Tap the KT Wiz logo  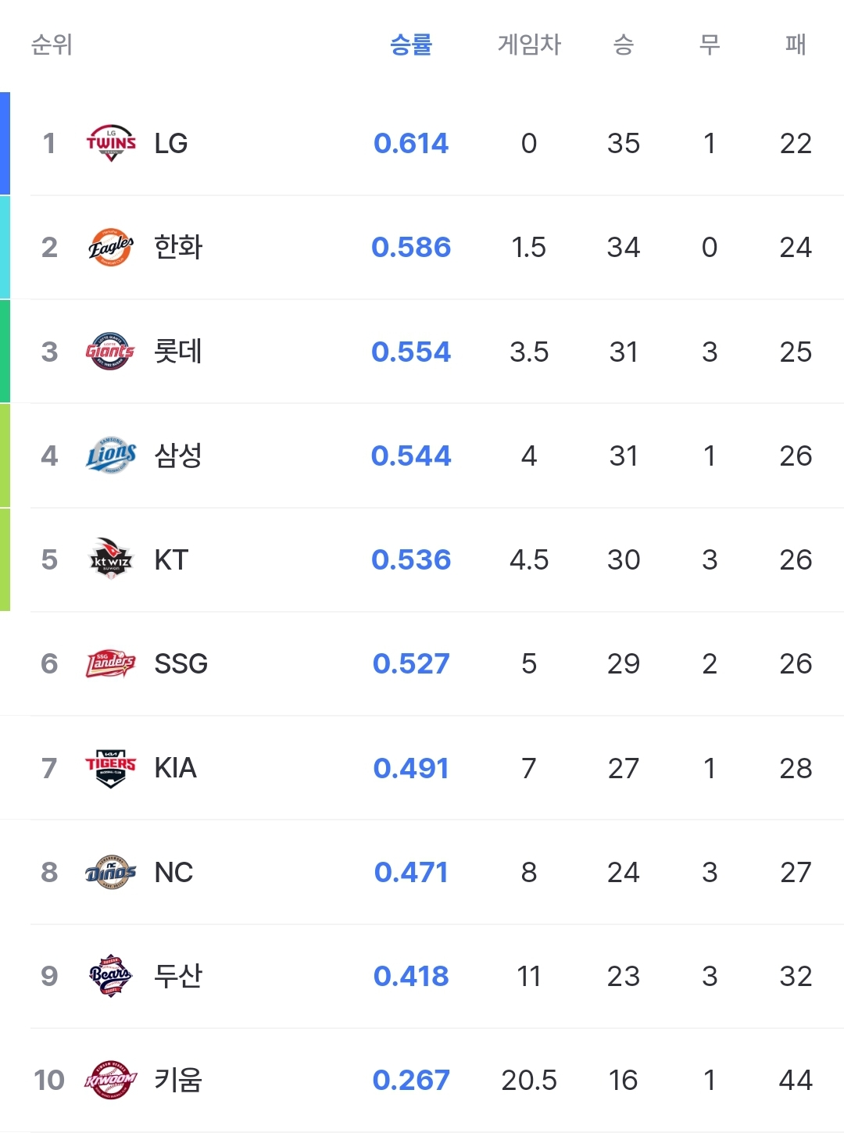tap(110, 559)
